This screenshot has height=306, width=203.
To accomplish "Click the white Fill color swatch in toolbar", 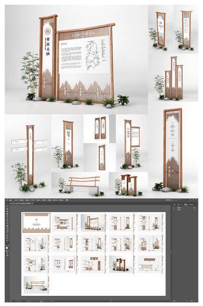I will coord(7,248).
